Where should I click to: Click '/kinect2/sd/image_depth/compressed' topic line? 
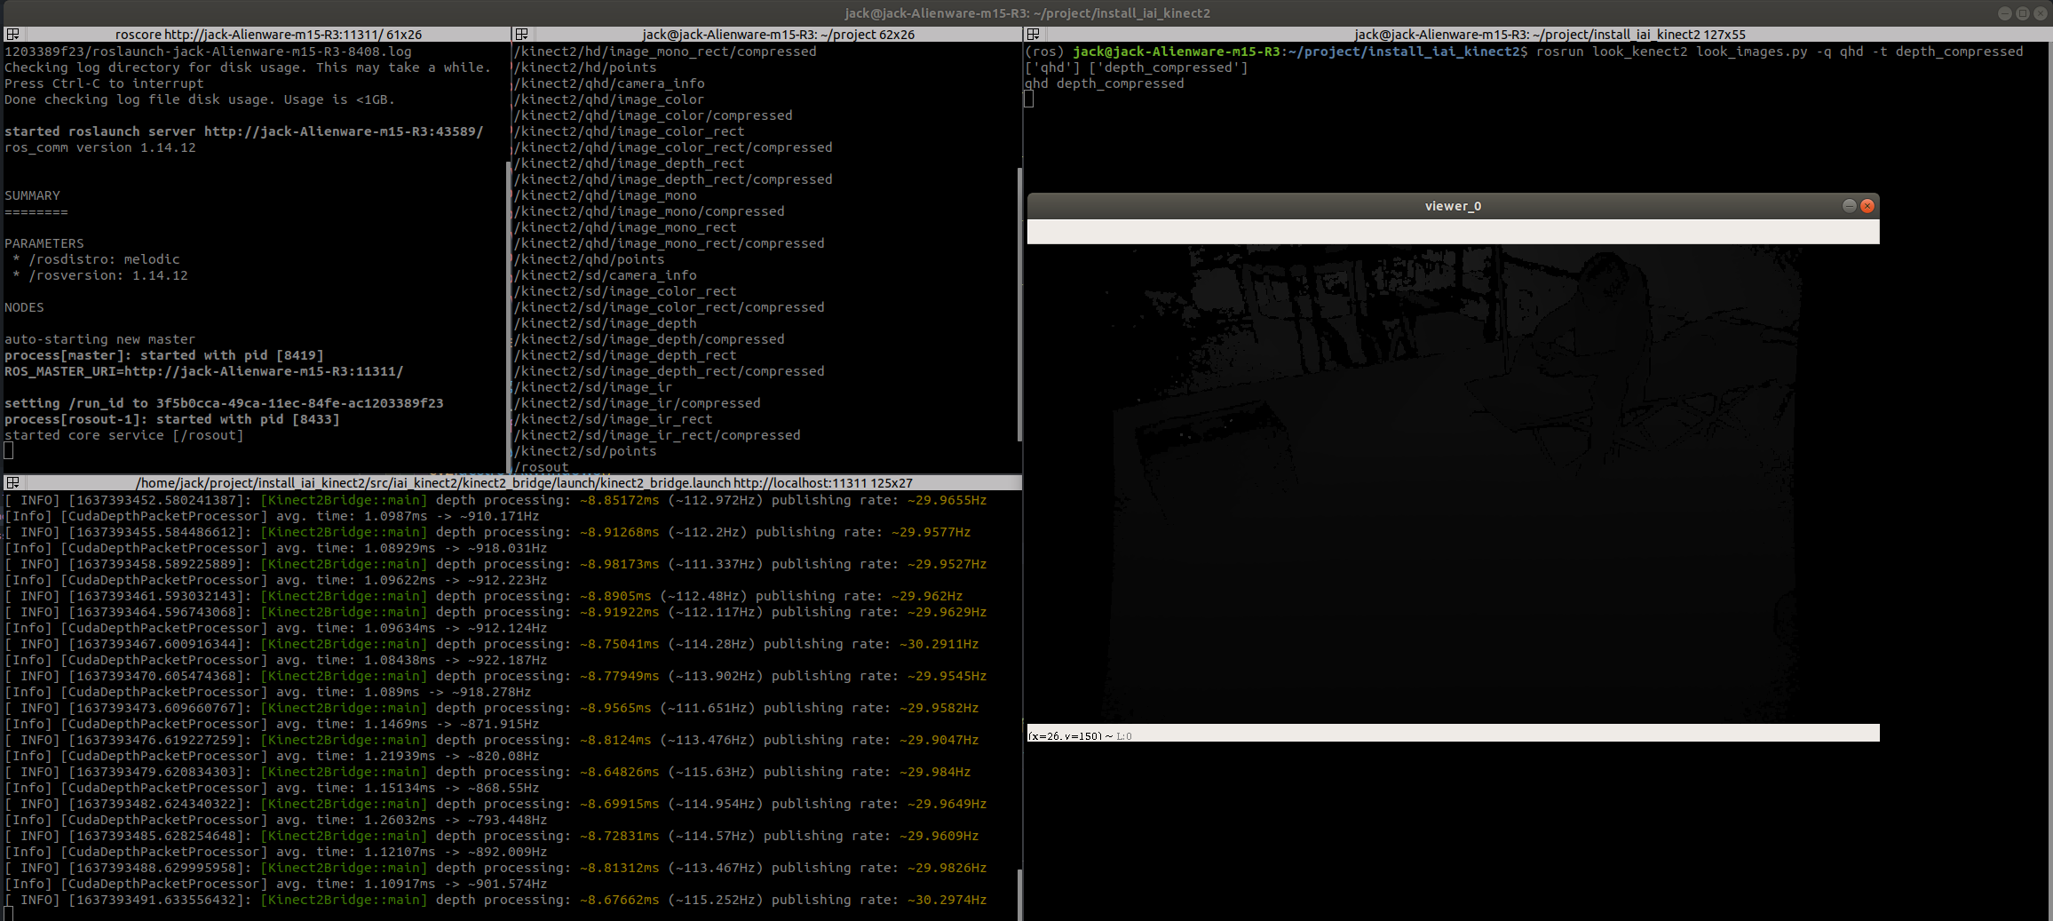pyautogui.click(x=649, y=339)
